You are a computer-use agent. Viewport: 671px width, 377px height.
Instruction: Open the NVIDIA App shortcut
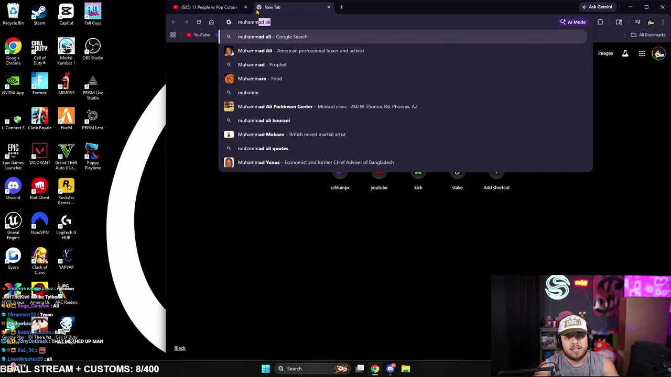[13, 84]
